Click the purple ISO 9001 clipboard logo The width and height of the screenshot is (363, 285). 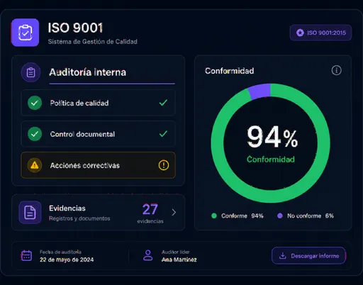pos(25,33)
